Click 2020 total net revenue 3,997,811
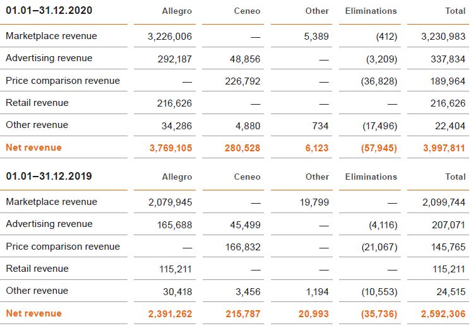Image resolution: width=471 pixels, height=326 pixels. tap(443, 148)
